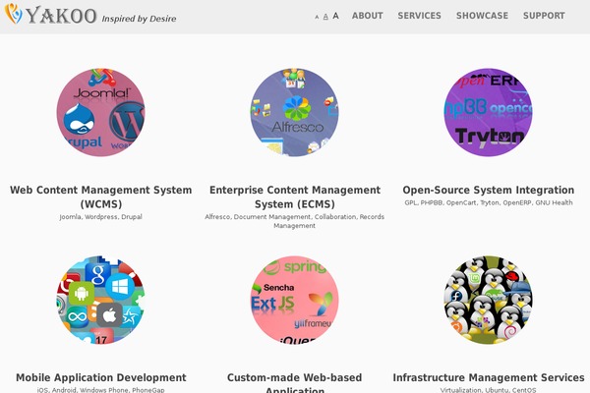Click the 'Inspired by Desire' tagline

point(139,19)
